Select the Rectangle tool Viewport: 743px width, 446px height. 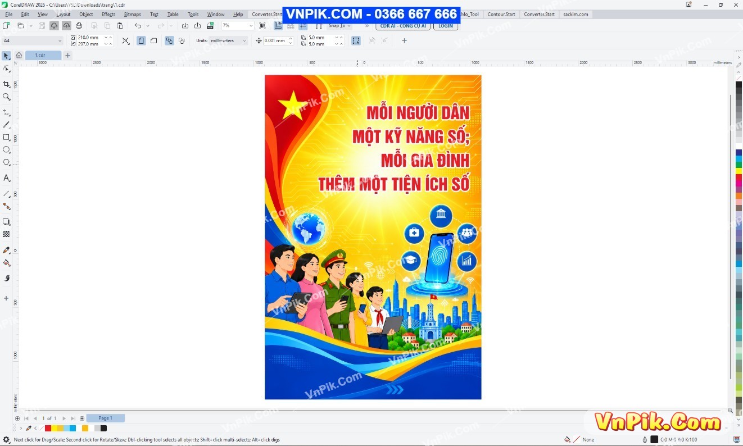(x=6, y=137)
